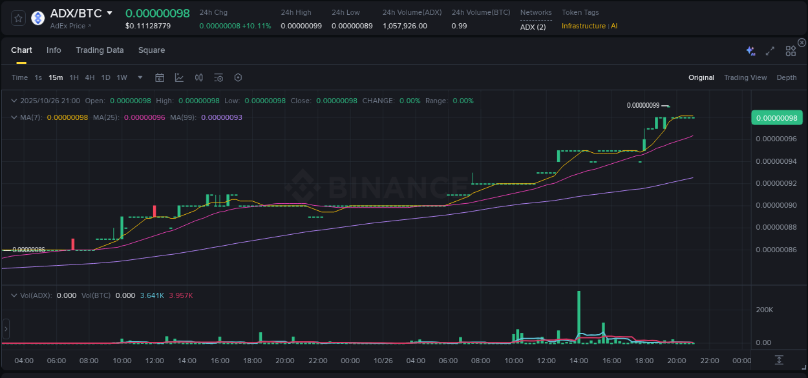Screen dimensions: 808x378
Task: Collapse the MA indicators row chevron
Action: (14, 117)
